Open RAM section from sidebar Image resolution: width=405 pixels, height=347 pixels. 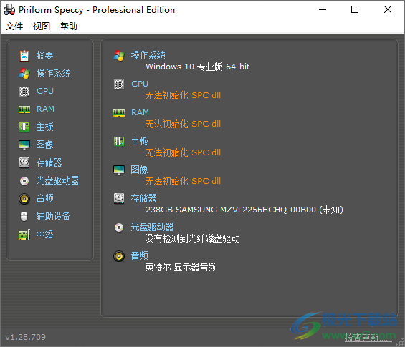(x=45, y=109)
